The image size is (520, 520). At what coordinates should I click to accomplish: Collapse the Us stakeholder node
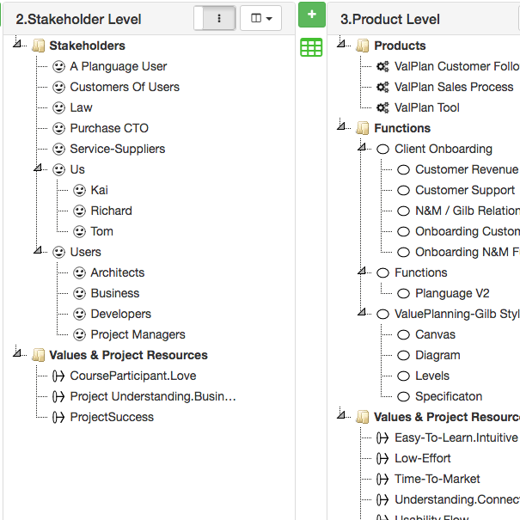(38, 168)
